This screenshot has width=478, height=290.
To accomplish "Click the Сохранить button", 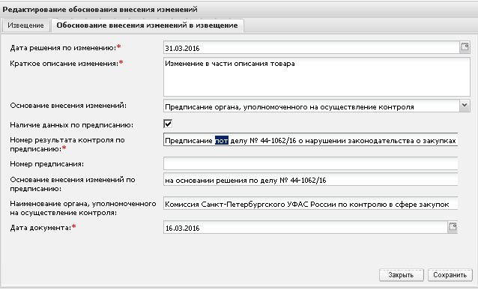I will pyautogui.click(x=450, y=275).
